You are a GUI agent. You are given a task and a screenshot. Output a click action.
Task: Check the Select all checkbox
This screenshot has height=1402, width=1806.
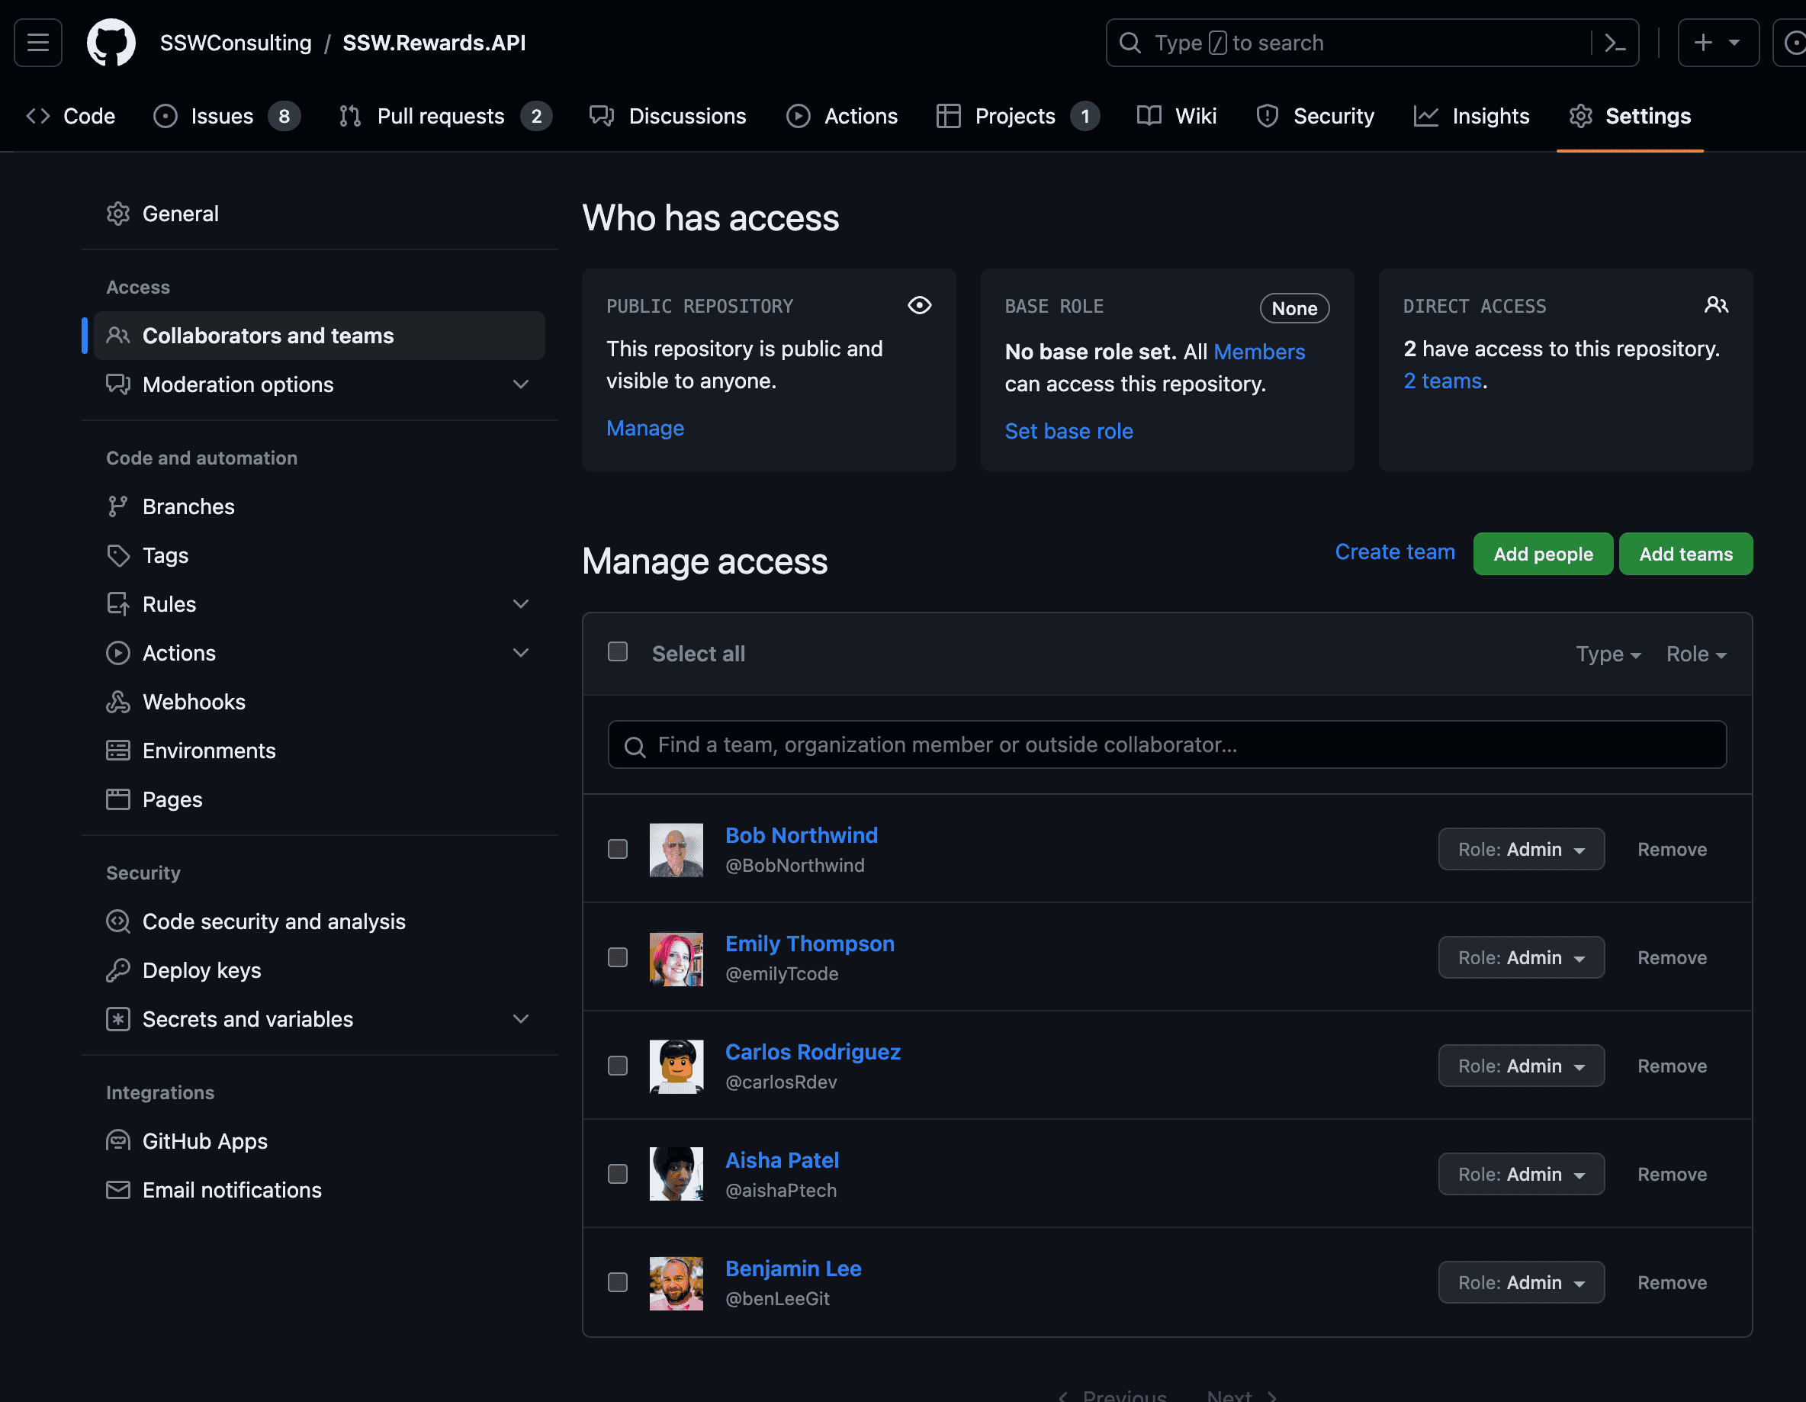point(618,651)
